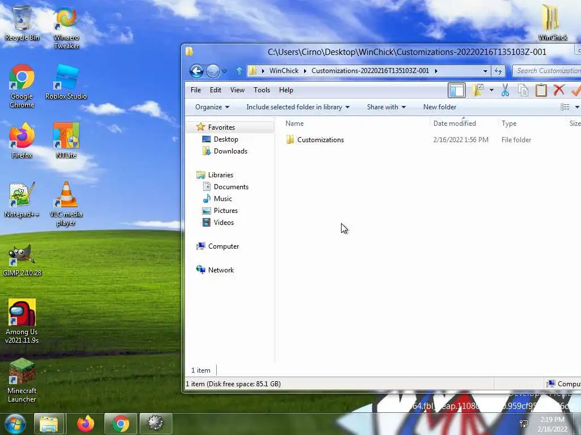The width and height of the screenshot is (581, 435).
Task: Expand the WinChick breadcrumb arrow
Action: 305,71
